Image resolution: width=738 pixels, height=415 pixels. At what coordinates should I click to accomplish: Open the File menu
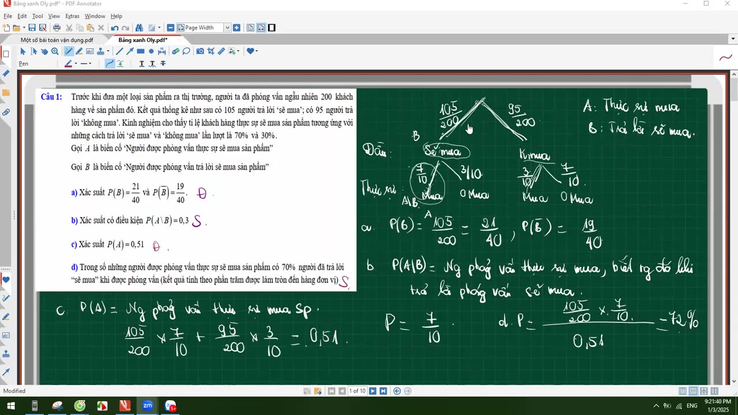pyautogui.click(x=7, y=16)
